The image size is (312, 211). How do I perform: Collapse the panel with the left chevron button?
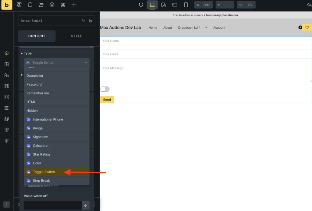[7, 204]
